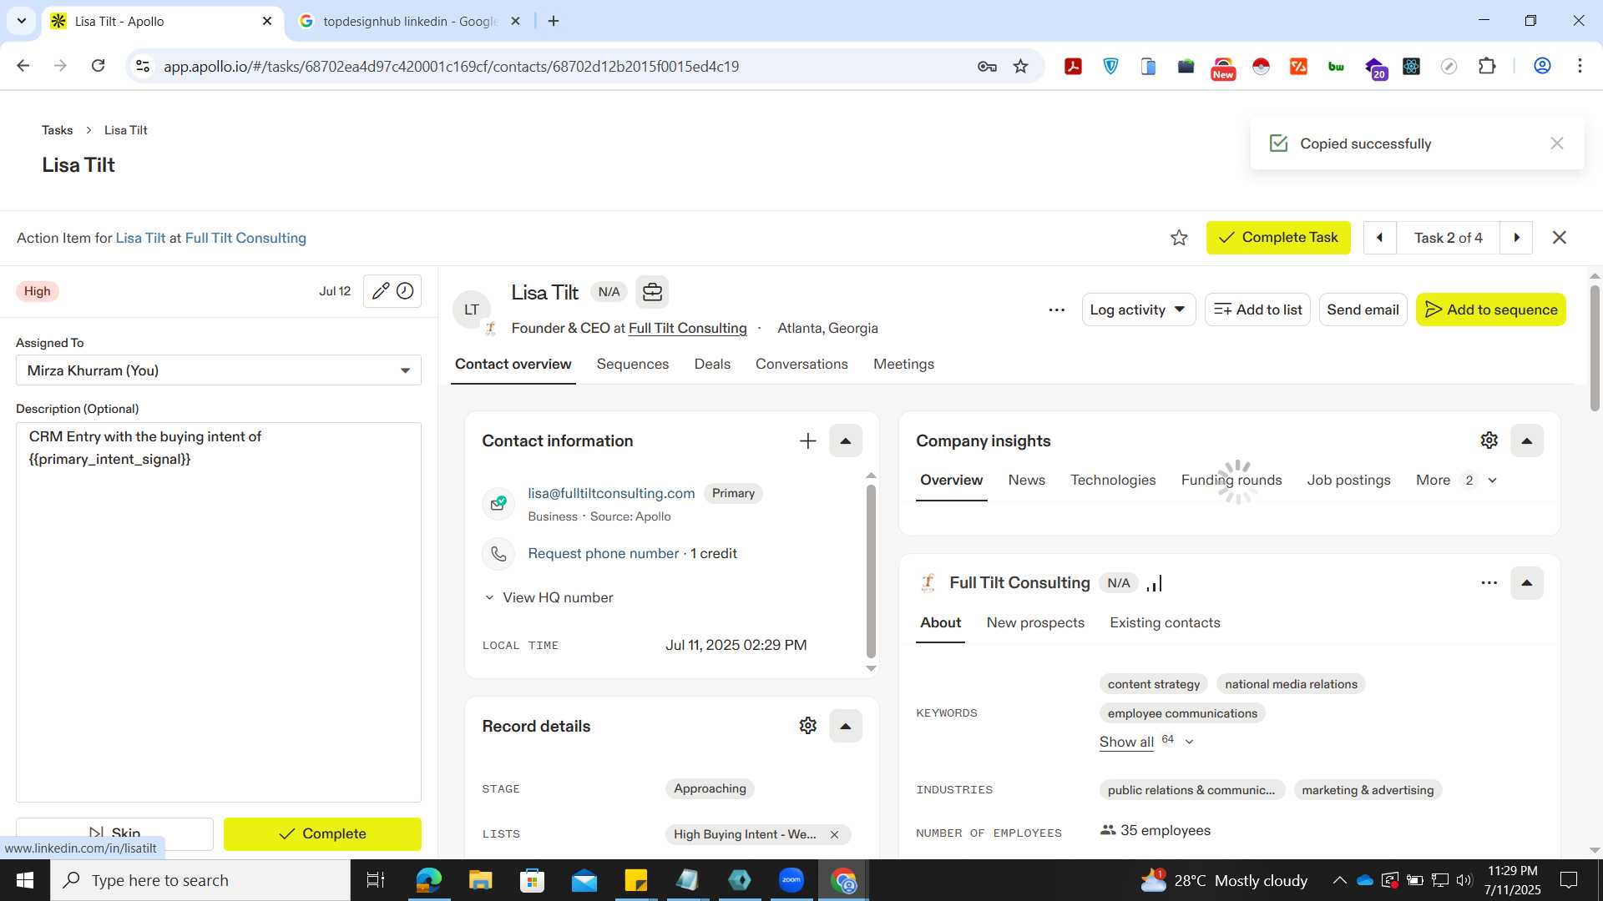Click the phone icon
Screen dimensions: 1603x901
click(x=498, y=554)
